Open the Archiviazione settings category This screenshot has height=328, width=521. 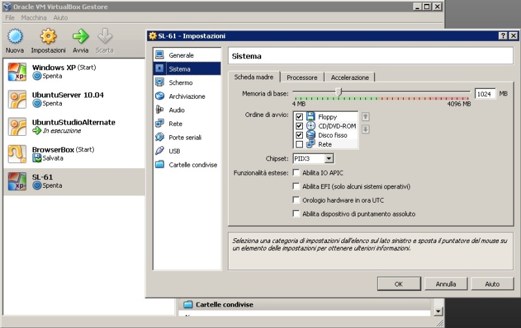click(x=186, y=96)
